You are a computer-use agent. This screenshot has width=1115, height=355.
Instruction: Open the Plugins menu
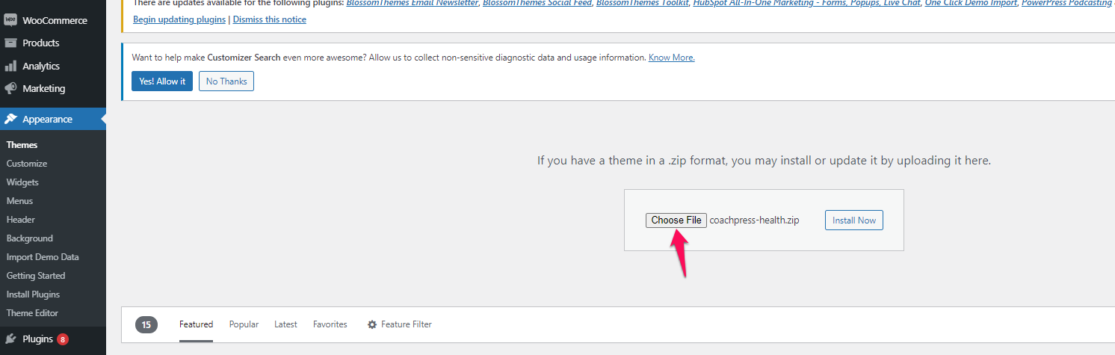click(x=53, y=339)
